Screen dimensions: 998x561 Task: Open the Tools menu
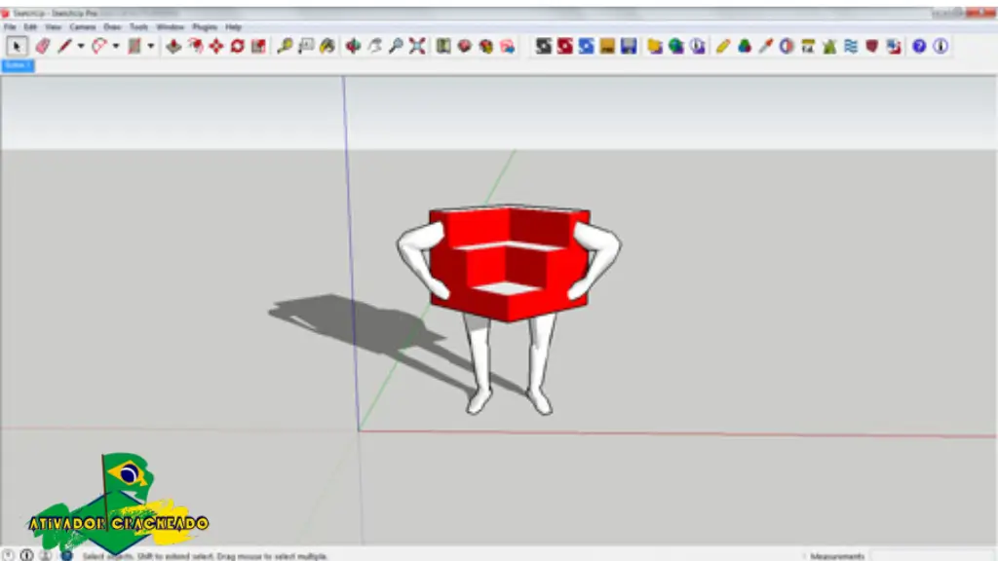(138, 26)
